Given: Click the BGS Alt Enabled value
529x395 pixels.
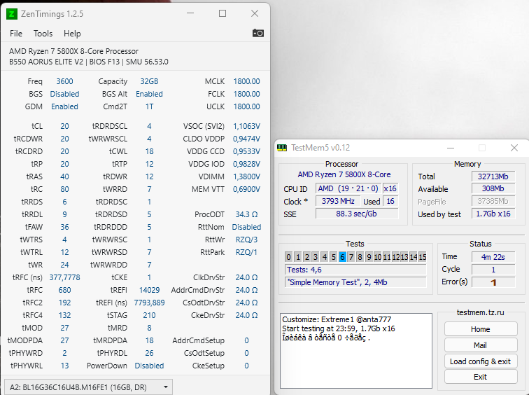Looking at the screenshot, I should click(149, 94).
